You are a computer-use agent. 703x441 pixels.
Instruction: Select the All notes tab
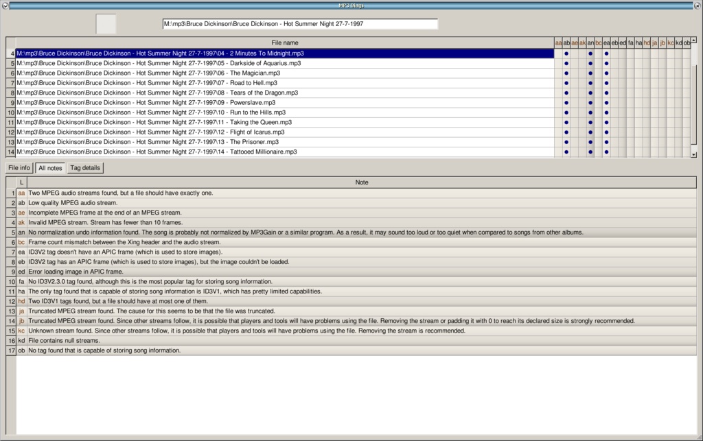click(50, 168)
